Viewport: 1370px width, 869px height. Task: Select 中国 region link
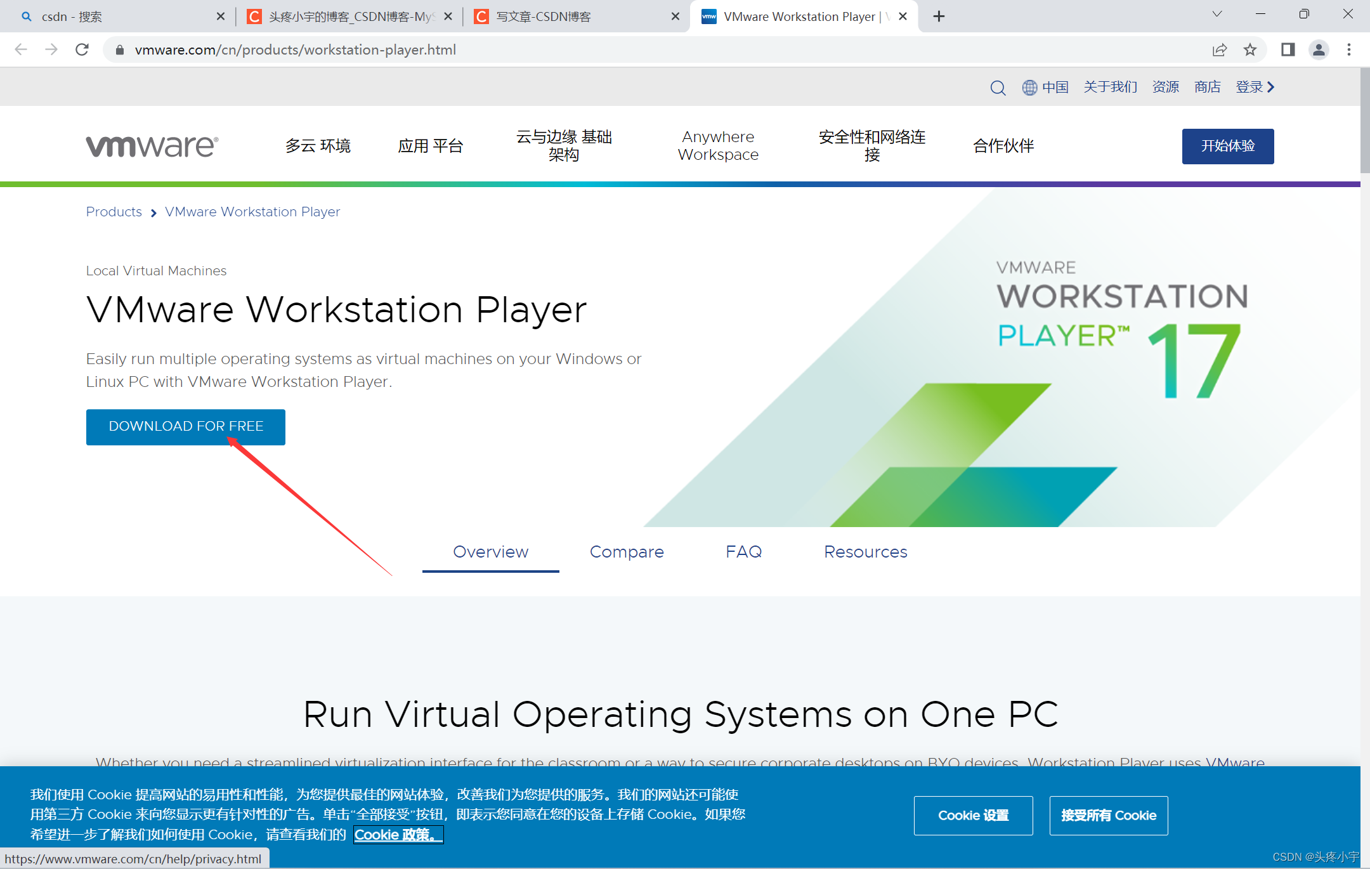pos(1055,87)
